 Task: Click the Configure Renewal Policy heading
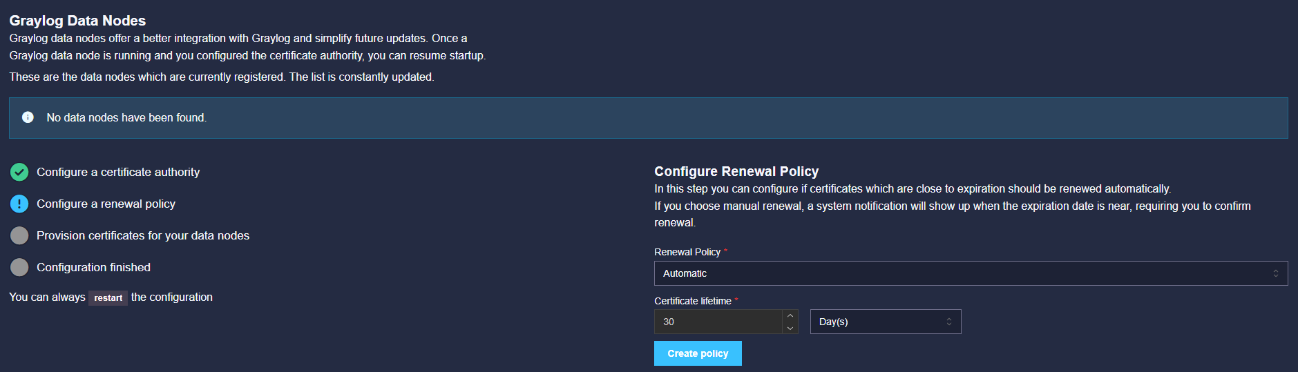(x=736, y=171)
